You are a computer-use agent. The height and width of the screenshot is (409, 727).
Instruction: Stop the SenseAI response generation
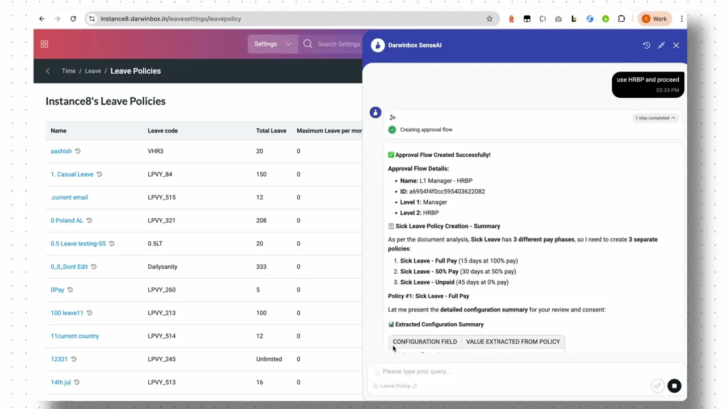[674, 386]
